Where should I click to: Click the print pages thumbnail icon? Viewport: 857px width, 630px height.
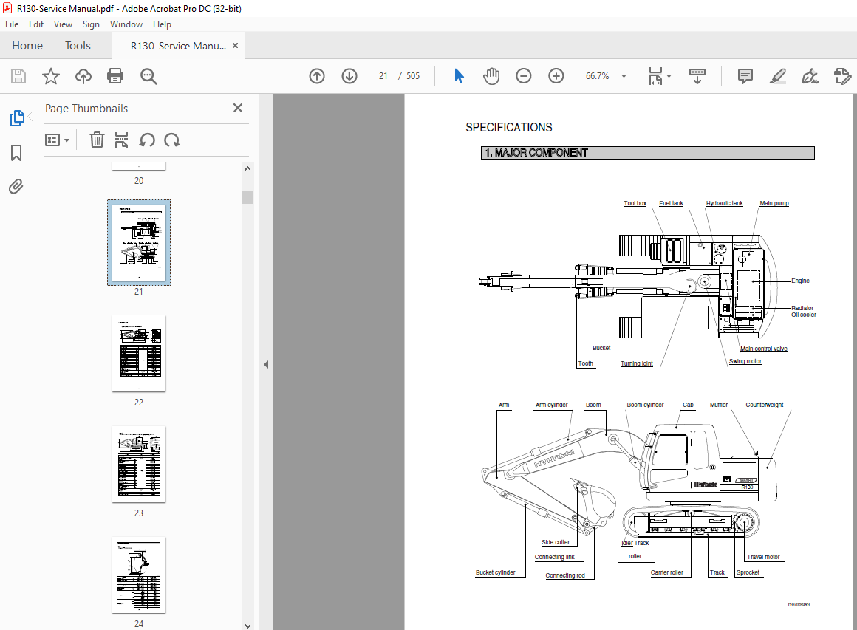(121, 140)
